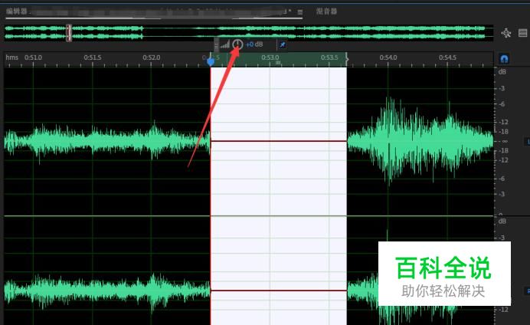Click ruler time 0:54.0

pyautogui.click(x=388, y=57)
